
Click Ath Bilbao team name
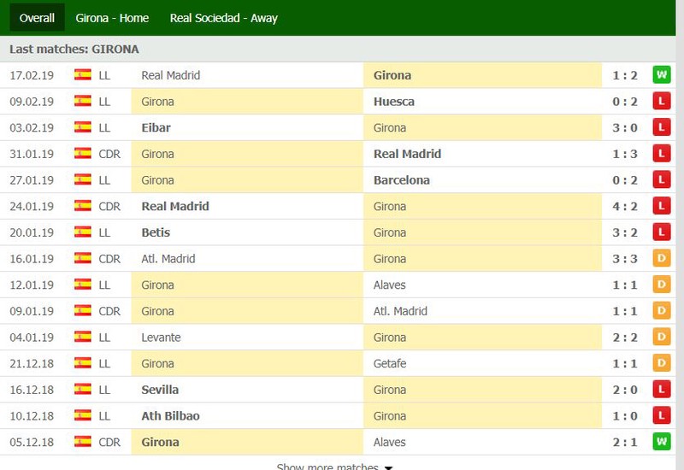[170, 416]
